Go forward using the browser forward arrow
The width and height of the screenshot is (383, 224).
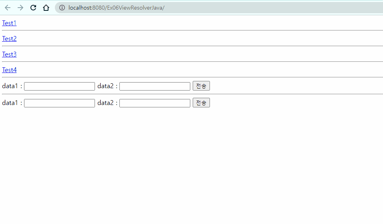tap(20, 8)
